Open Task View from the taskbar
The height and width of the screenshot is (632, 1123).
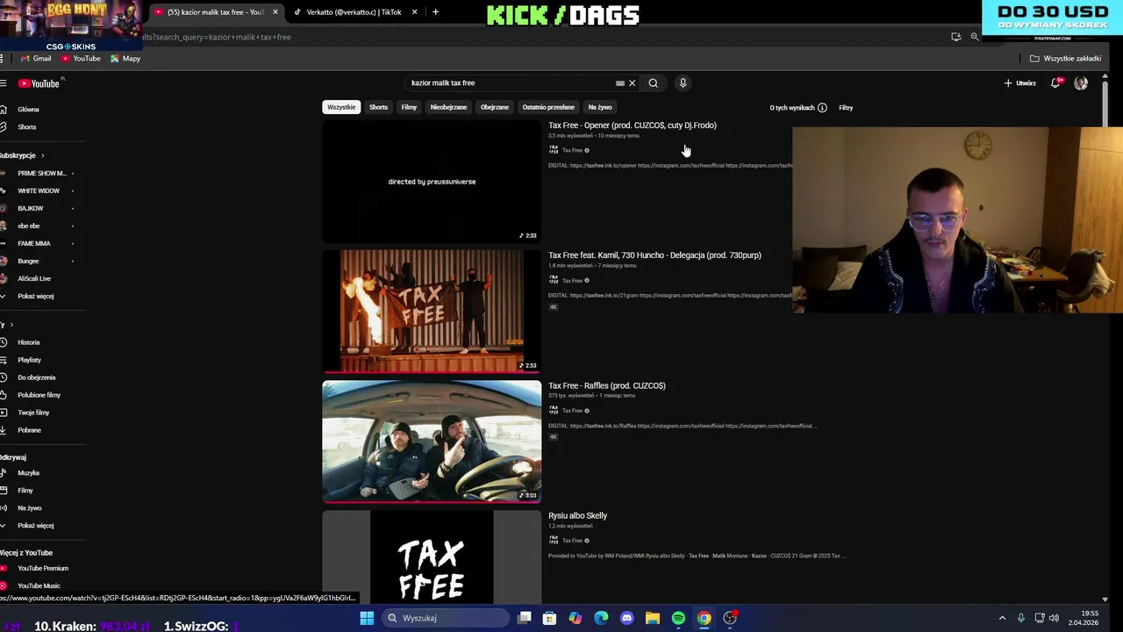pos(524,618)
